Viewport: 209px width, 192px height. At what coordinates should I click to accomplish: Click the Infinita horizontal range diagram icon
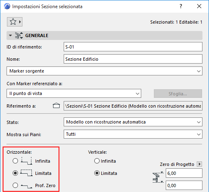click(27, 161)
